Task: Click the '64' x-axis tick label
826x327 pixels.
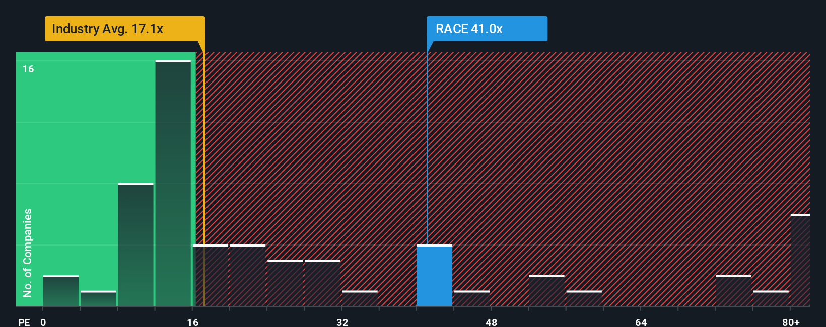Action: [x=641, y=322]
